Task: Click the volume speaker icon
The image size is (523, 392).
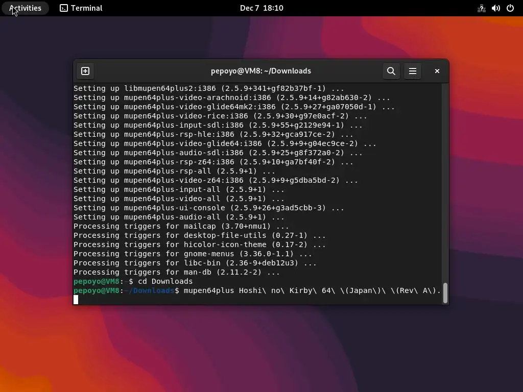Action: (495, 8)
